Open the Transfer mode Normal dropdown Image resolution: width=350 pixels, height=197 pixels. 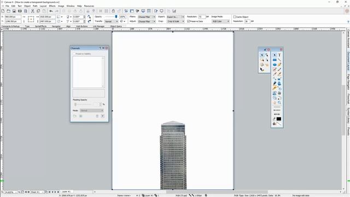(x=111, y=21)
